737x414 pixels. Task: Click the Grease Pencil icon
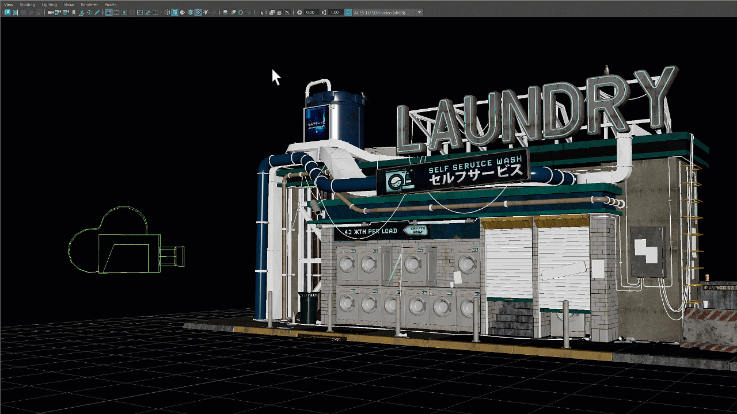97,12
